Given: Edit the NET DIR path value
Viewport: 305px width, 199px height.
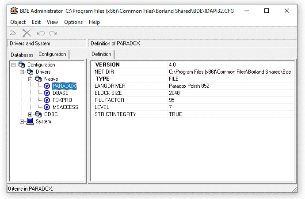Looking at the screenshot, I should point(231,72).
